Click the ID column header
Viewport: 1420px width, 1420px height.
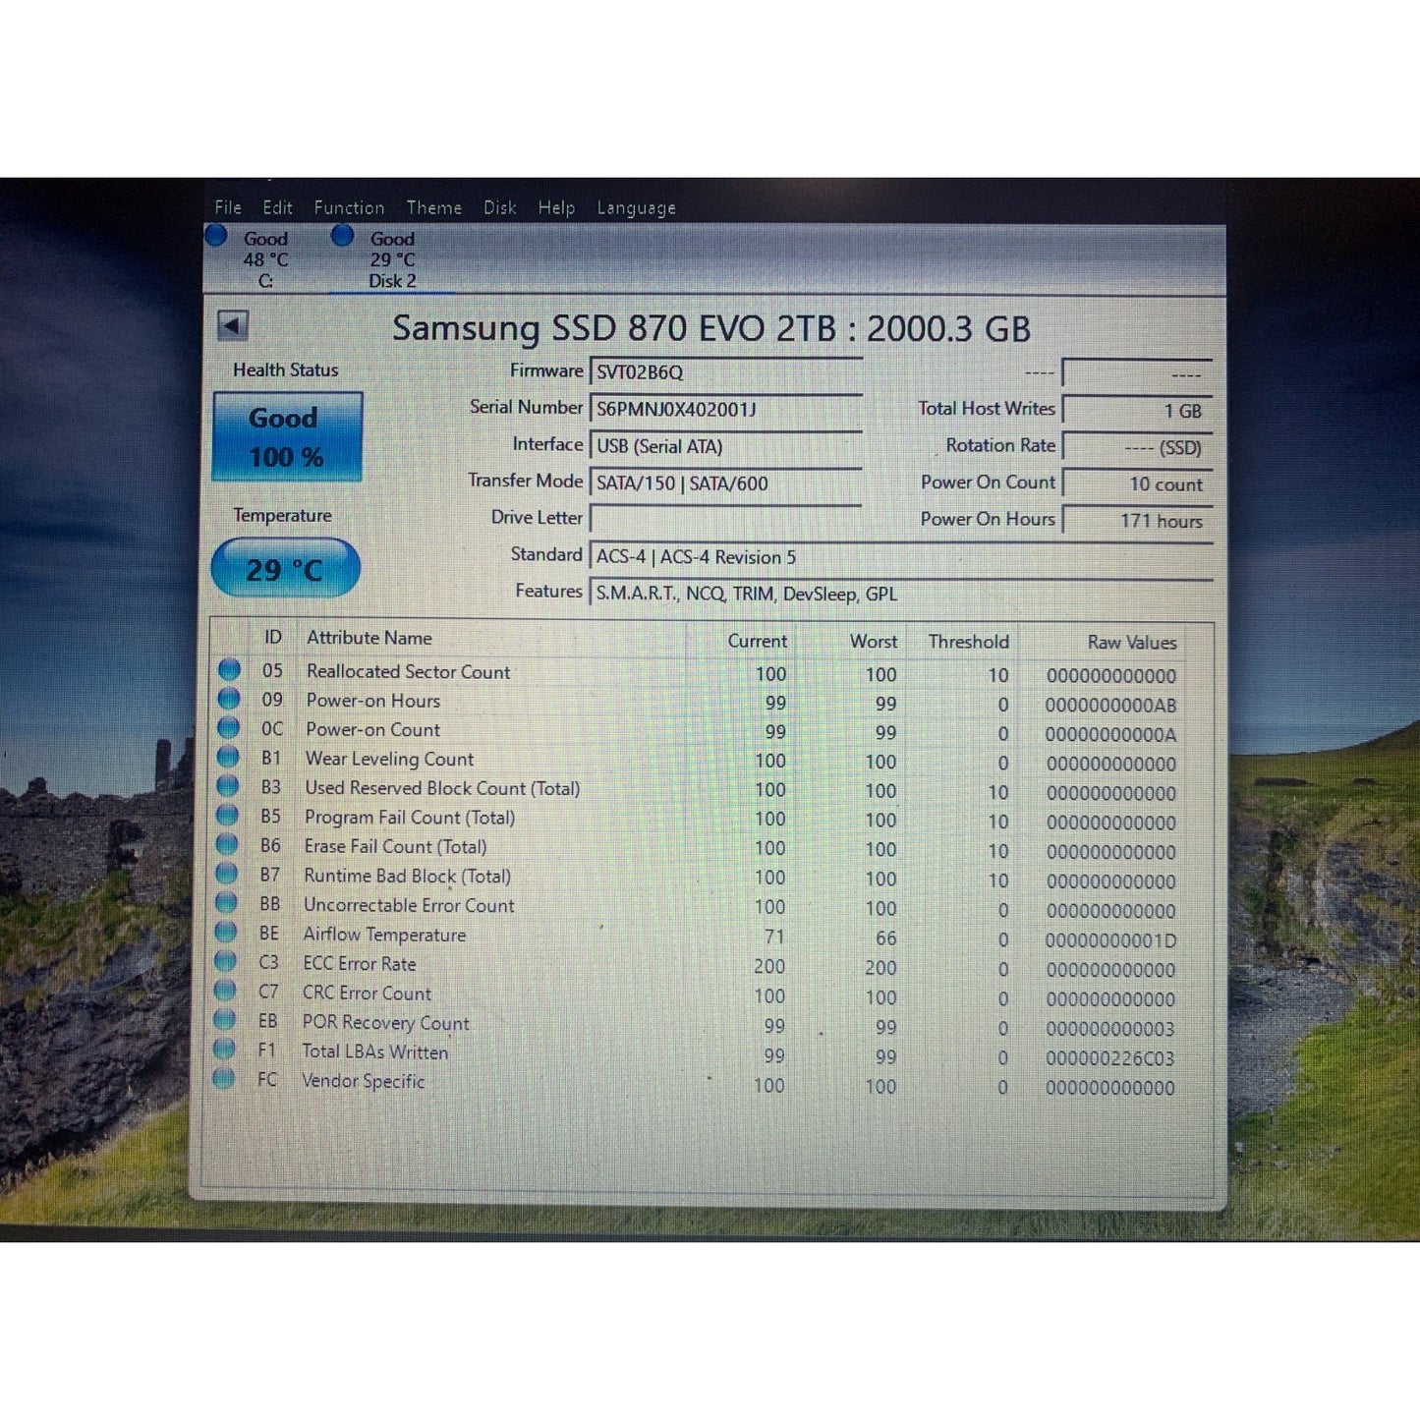(273, 638)
